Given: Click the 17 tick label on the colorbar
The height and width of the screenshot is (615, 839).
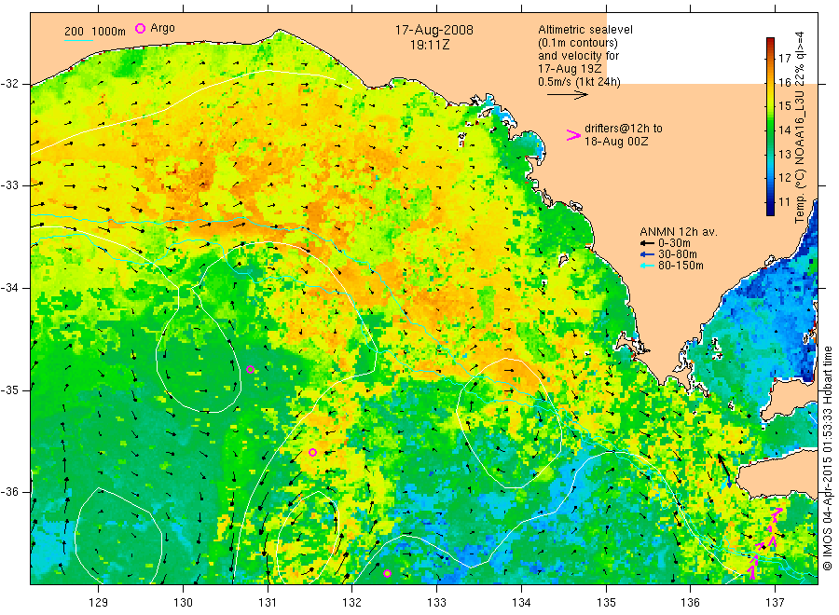Looking at the screenshot, I should 784,58.
